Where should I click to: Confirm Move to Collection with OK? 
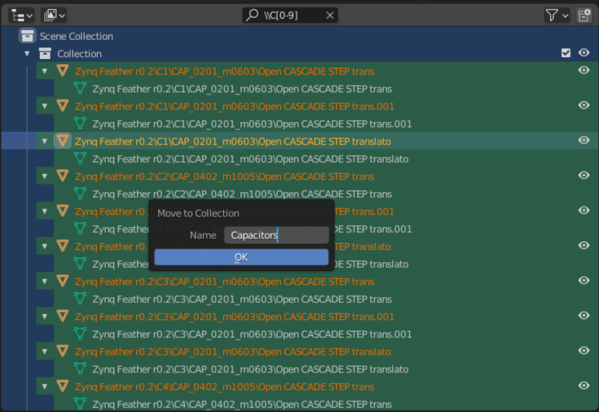241,258
